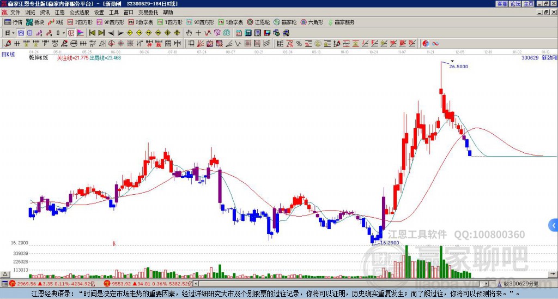Screen dimensions: 558x299
Task: Select the 乾坤K线 indicator label
Action: [39, 58]
